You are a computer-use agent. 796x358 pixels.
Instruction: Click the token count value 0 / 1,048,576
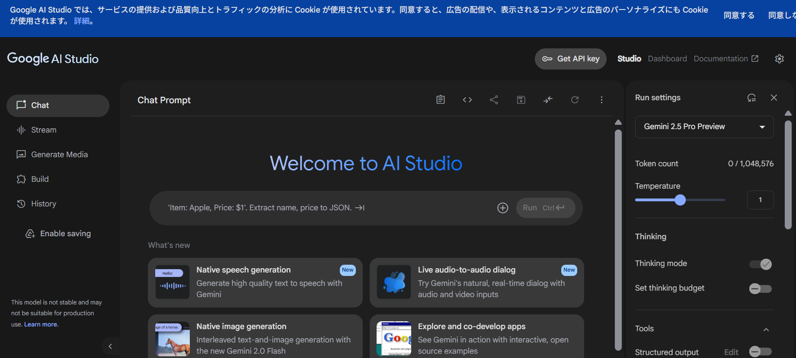pos(751,164)
